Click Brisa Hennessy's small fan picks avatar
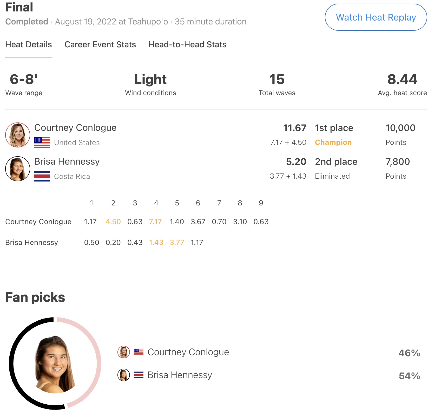The width and height of the screenshot is (435, 415). [x=124, y=375]
